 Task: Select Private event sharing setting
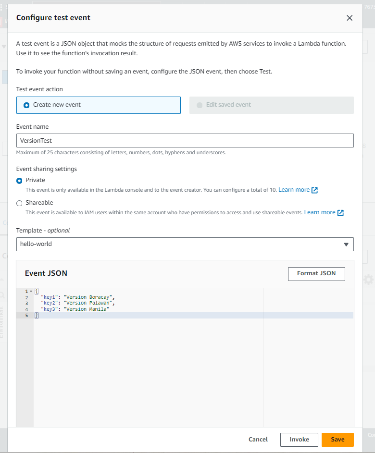pyautogui.click(x=19, y=181)
